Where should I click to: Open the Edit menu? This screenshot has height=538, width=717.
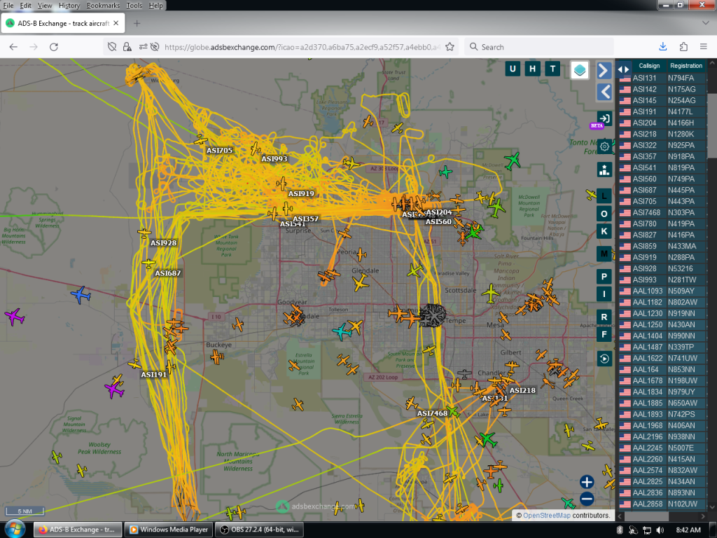point(26,6)
